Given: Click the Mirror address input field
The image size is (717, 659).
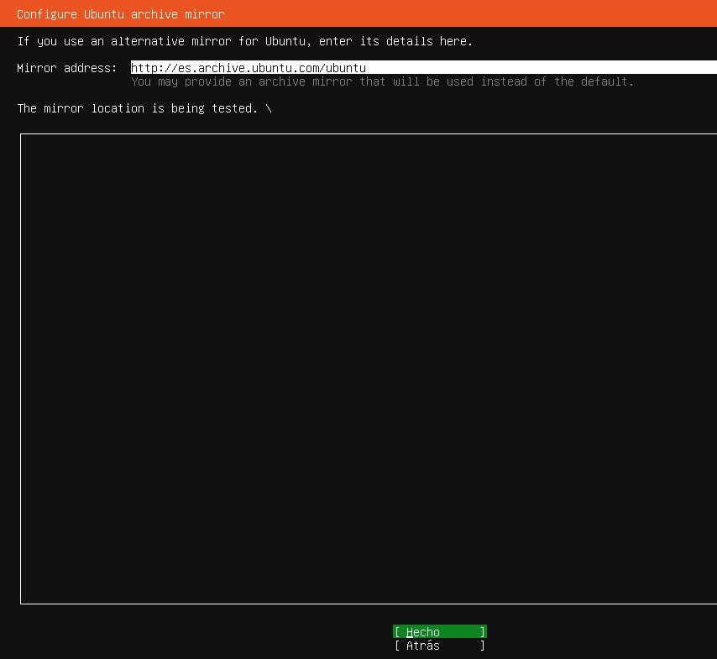Looking at the screenshot, I should click(424, 68).
